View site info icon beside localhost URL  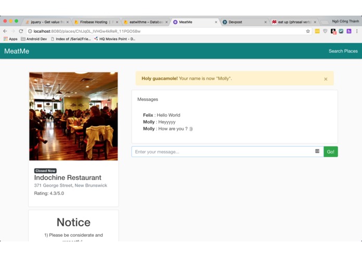tap(30, 31)
